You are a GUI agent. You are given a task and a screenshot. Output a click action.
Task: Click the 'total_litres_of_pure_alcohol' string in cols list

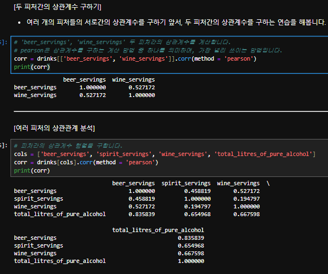[263, 154]
